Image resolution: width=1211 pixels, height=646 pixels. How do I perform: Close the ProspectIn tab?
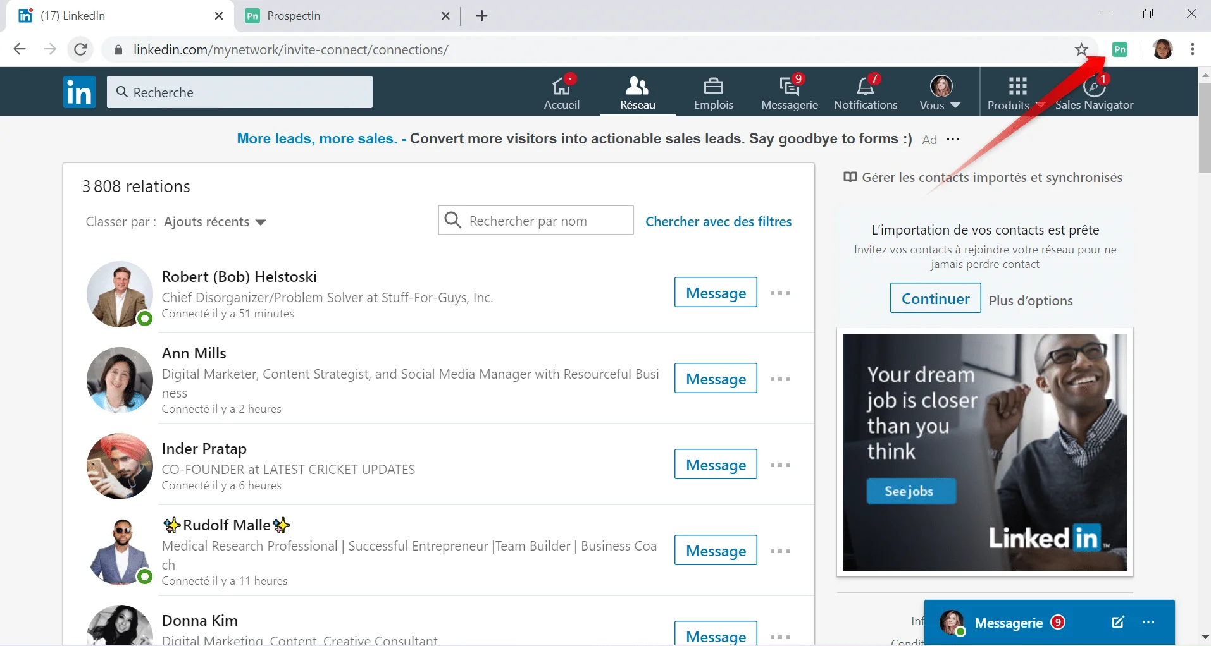coord(445,16)
